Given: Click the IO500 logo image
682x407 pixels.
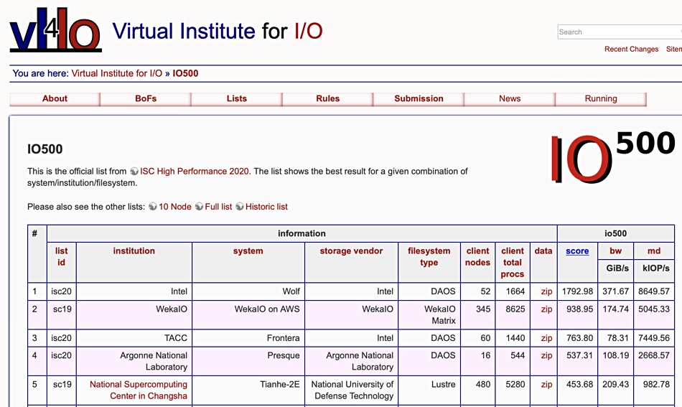Looking at the screenshot, I should click(x=612, y=156).
